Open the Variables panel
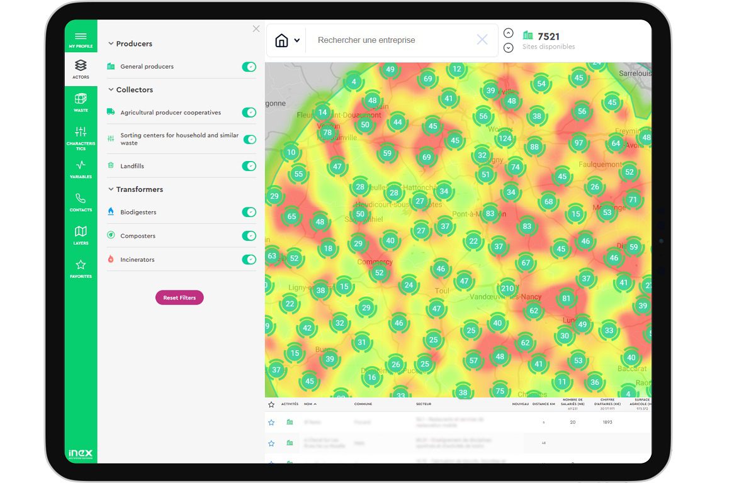The height and width of the screenshot is (483, 739). [81, 169]
